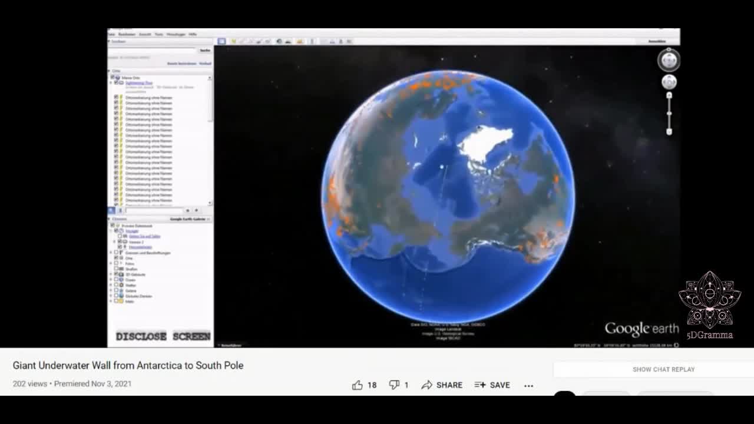The image size is (754, 424).
Task: Click the Anmelden sign-in button
Action: (657, 41)
